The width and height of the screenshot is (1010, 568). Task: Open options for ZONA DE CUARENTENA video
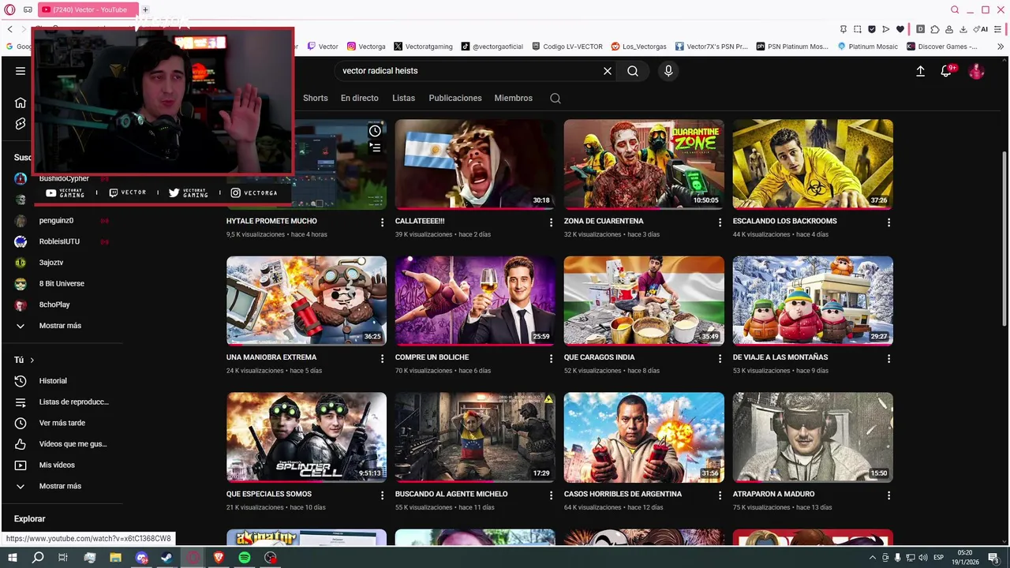[720, 222]
